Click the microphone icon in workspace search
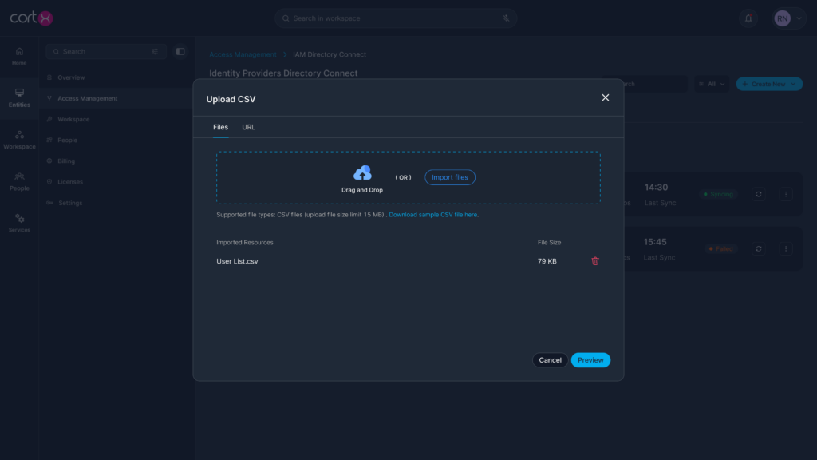Image resolution: width=817 pixels, height=460 pixels. tap(506, 18)
